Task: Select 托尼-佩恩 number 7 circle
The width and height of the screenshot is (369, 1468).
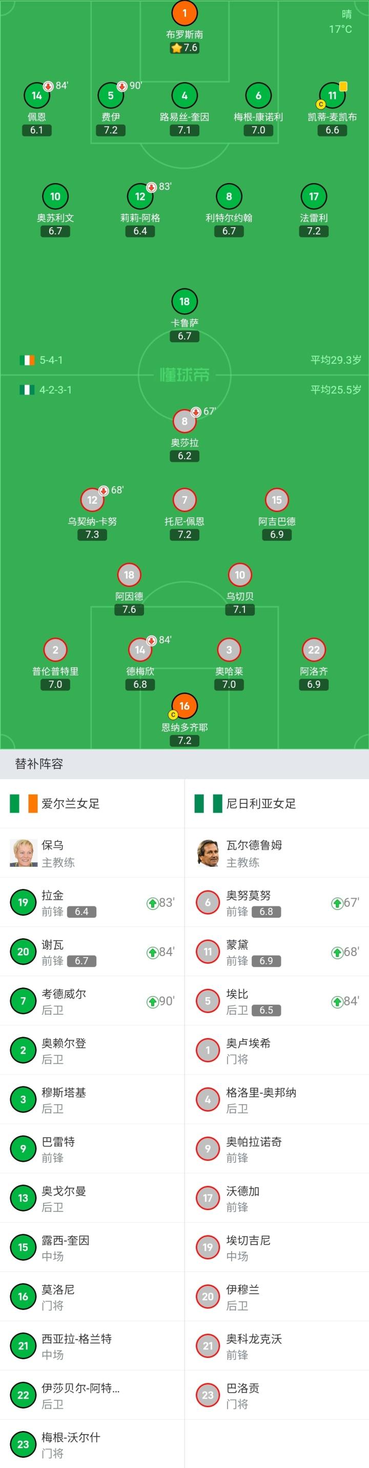Action: pyautogui.click(x=184, y=500)
